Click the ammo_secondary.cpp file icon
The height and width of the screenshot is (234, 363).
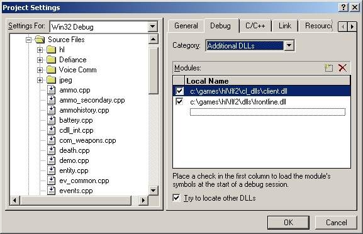coord(51,100)
